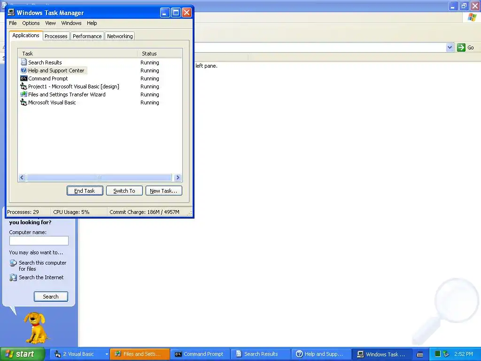Expand the 2 Visual Basic taskbar group

[107, 354]
